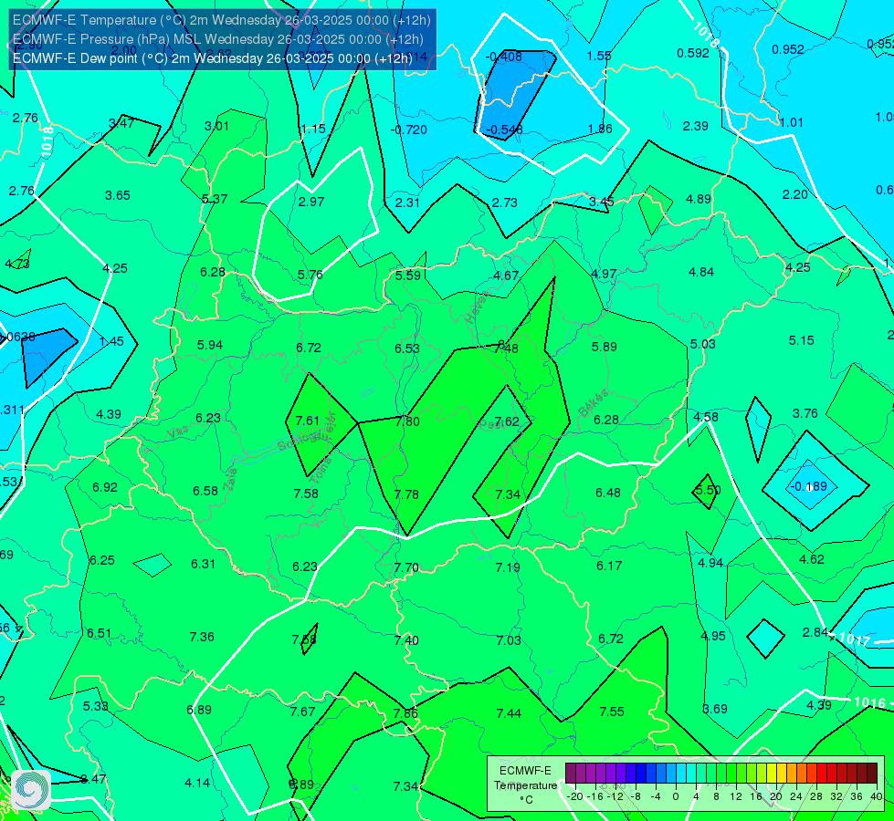The width and height of the screenshot is (894, 821).
Task: Click the 5.94 value on the map
Action: (x=210, y=345)
